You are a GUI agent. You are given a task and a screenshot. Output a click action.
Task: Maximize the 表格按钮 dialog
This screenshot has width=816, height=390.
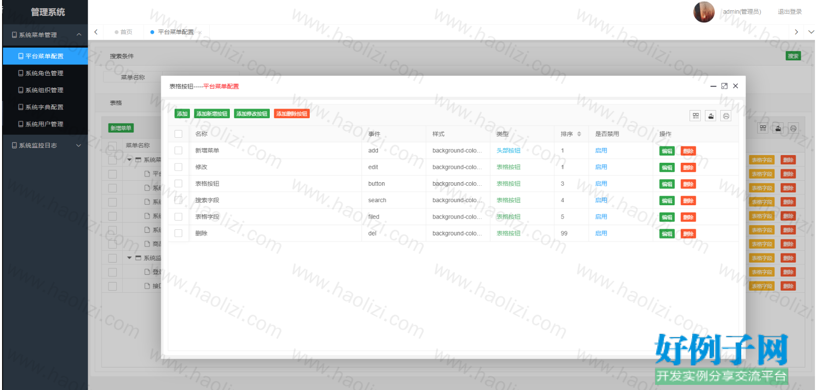pyautogui.click(x=724, y=86)
